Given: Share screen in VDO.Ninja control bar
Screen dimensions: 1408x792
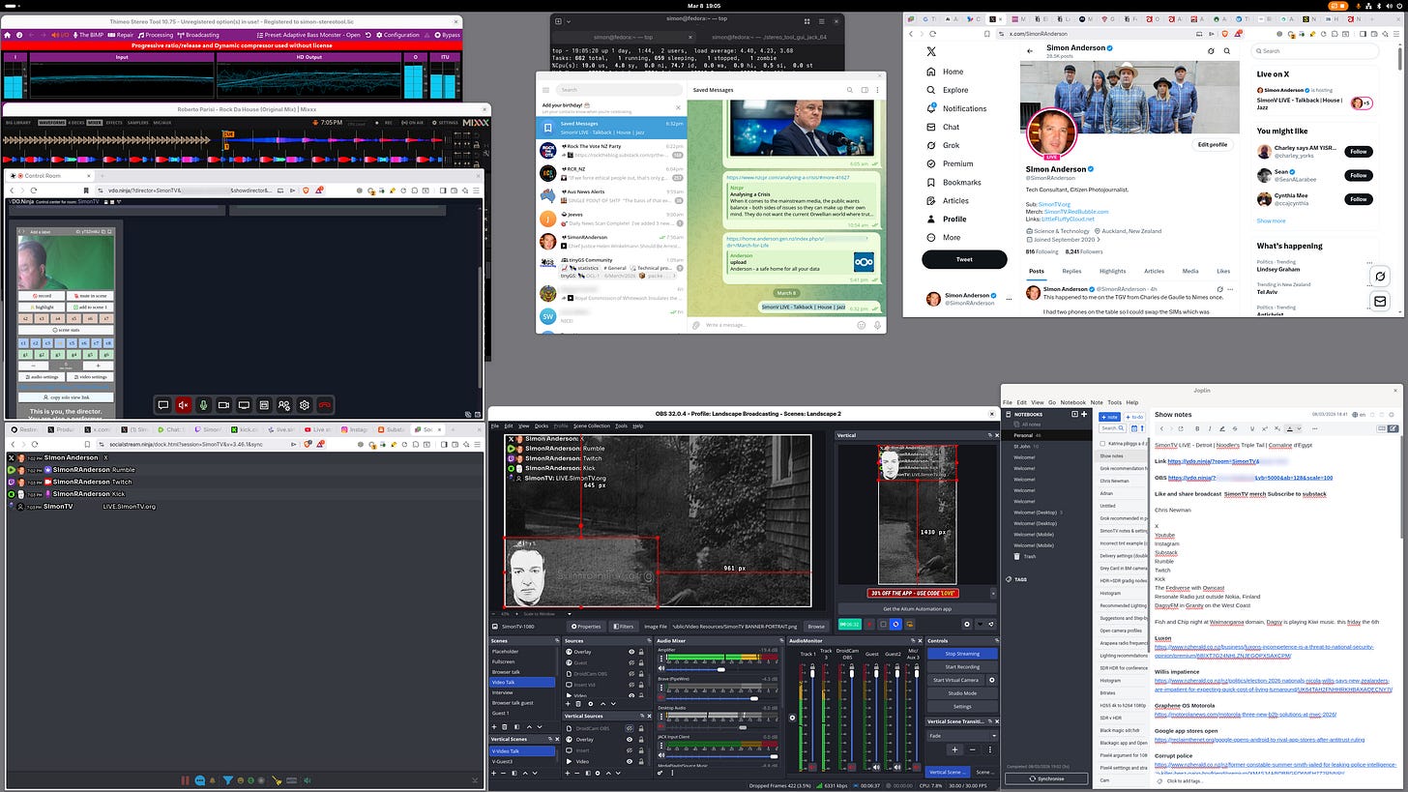Looking at the screenshot, I should pos(244,405).
